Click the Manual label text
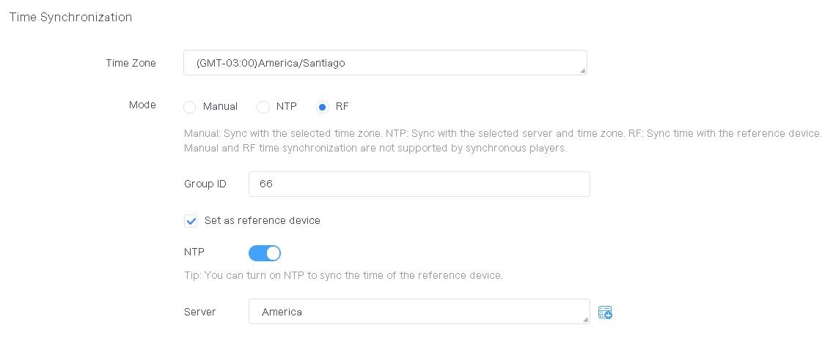Viewport: 836px width, 363px height. click(x=220, y=106)
